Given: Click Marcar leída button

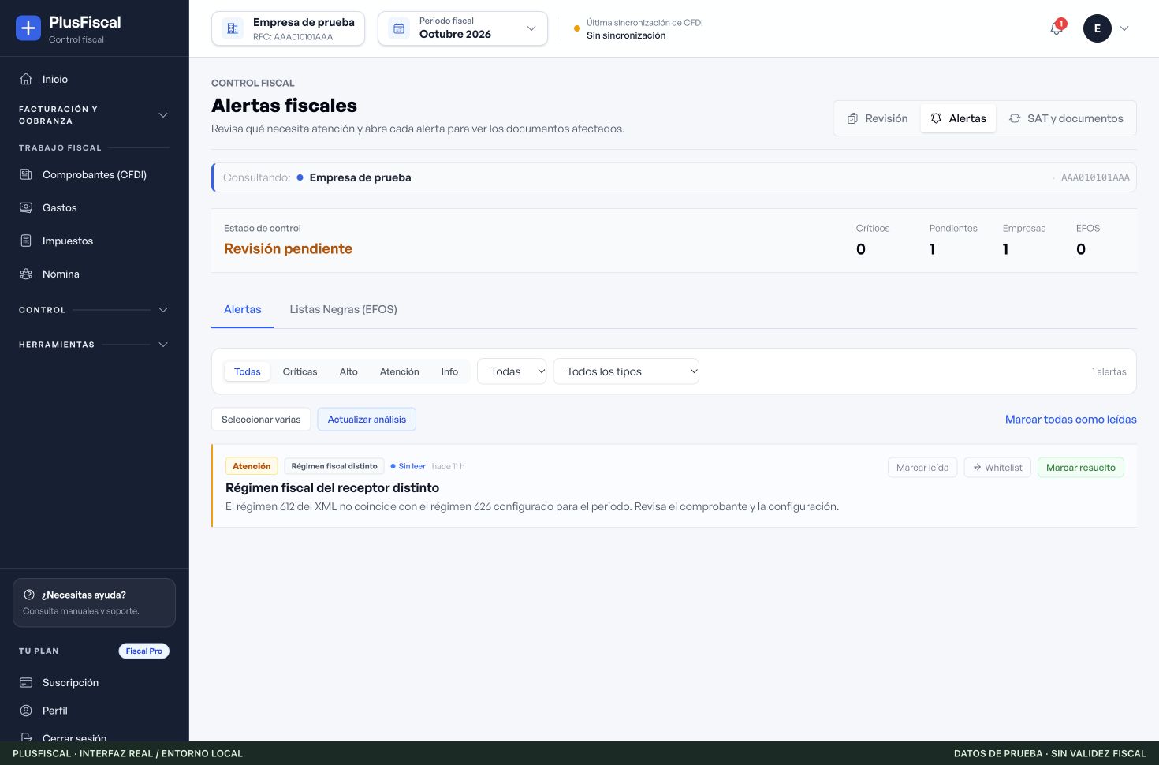Looking at the screenshot, I should [922, 468].
